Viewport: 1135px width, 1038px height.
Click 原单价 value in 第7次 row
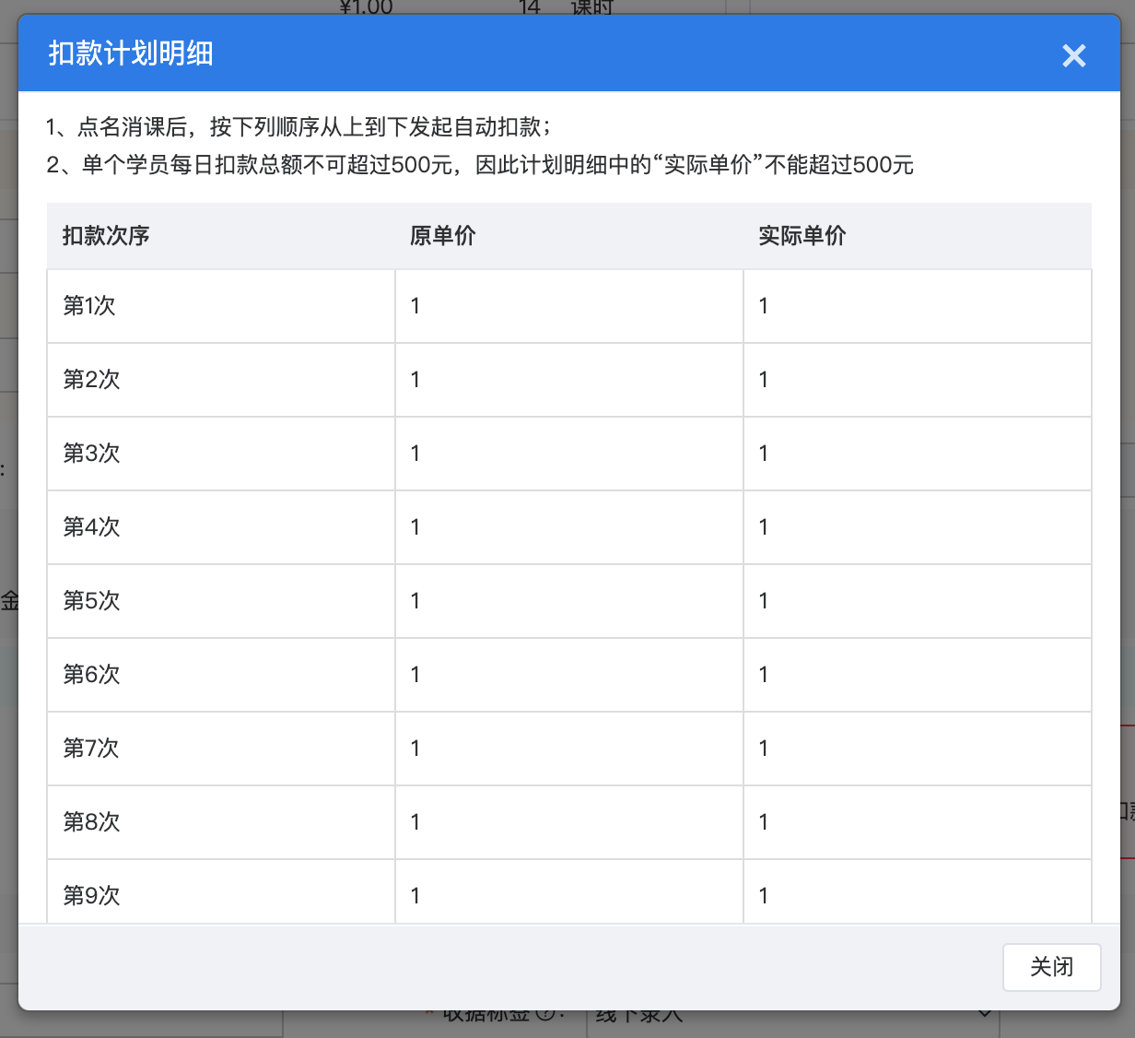pos(415,749)
